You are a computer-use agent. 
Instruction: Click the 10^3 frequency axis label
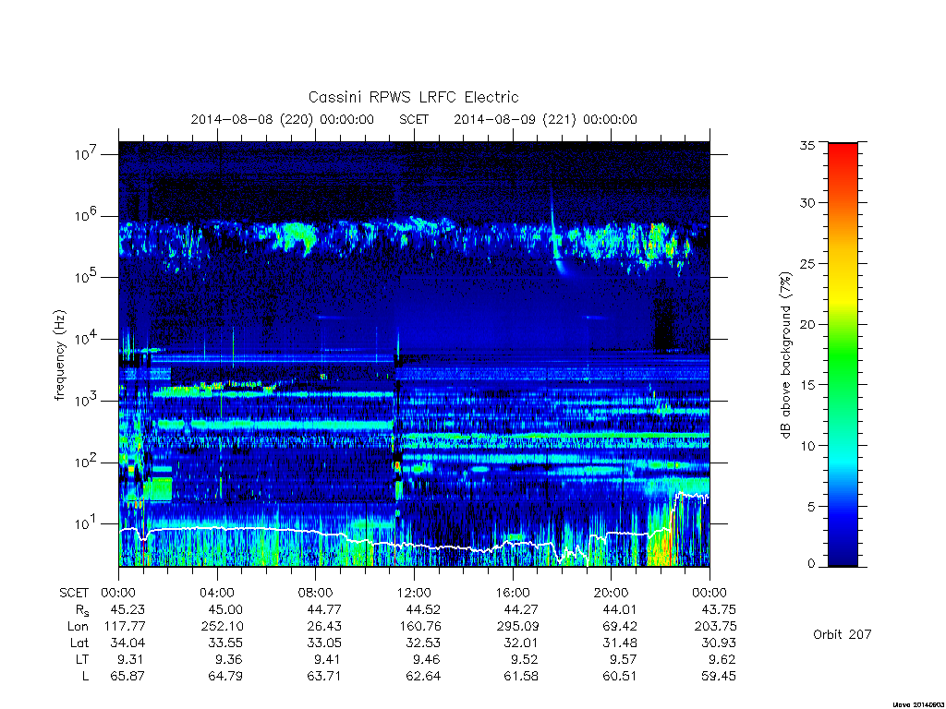[x=86, y=400]
